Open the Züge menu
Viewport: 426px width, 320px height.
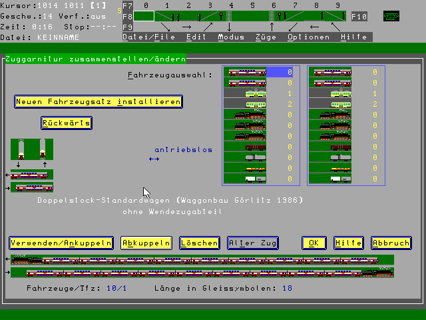pyautogui.click(x=266, y=37)
